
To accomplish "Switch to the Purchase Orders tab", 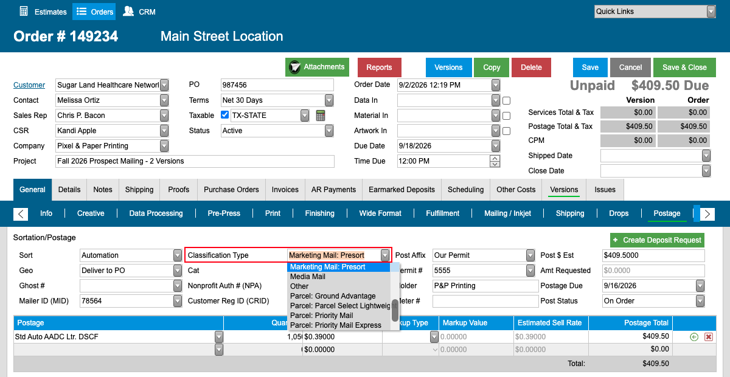I will (231, 190).
